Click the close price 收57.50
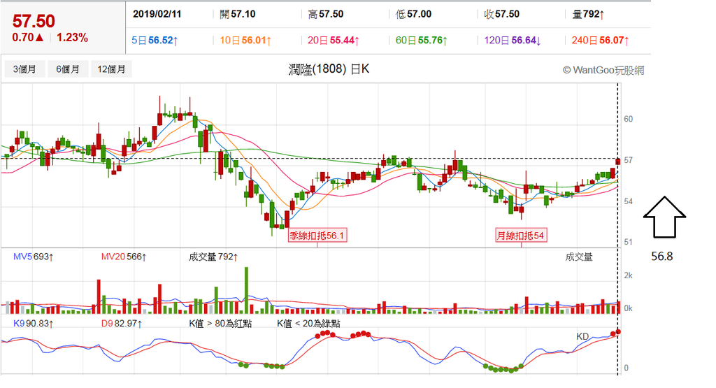 tap(502, 14)
